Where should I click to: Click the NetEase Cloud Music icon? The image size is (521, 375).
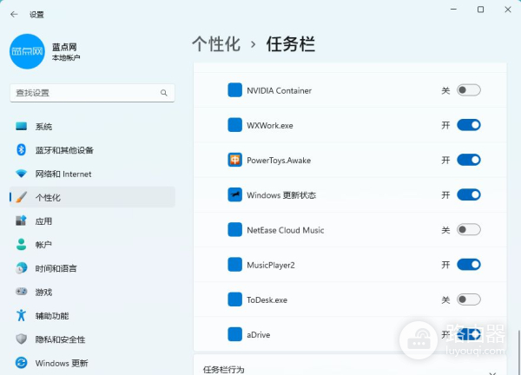235,230
